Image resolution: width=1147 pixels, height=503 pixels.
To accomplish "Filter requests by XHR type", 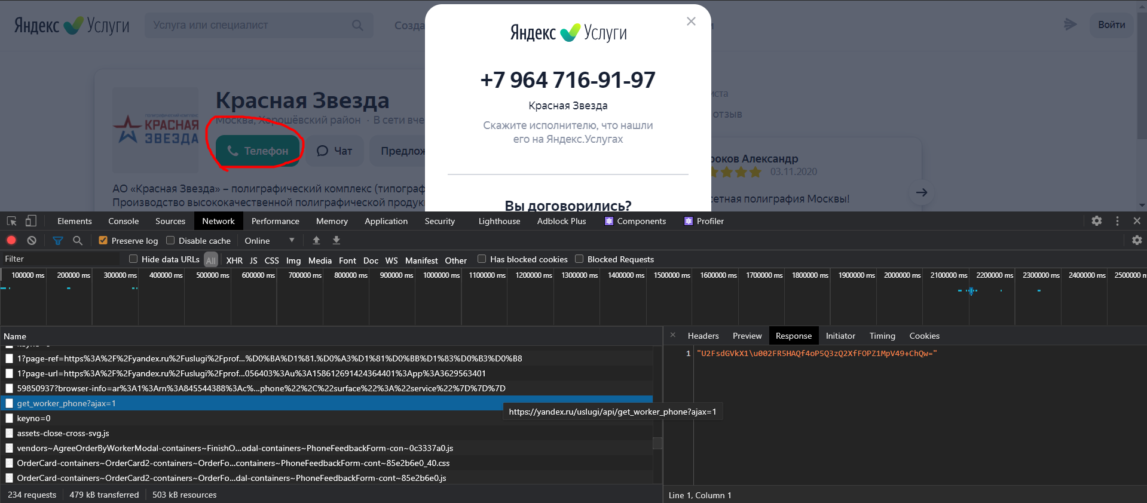I will click(234, 260).
